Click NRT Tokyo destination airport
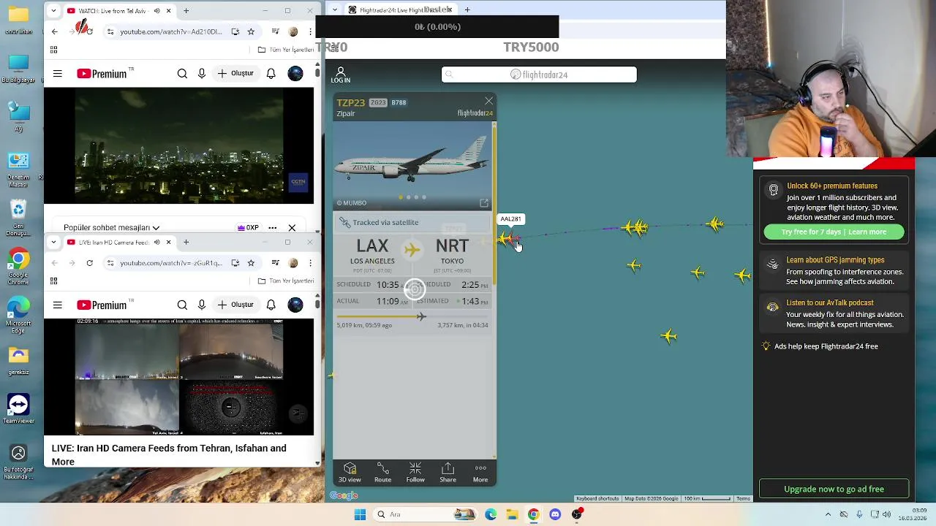Screen dimensions: 936x526 click(452, 251)
